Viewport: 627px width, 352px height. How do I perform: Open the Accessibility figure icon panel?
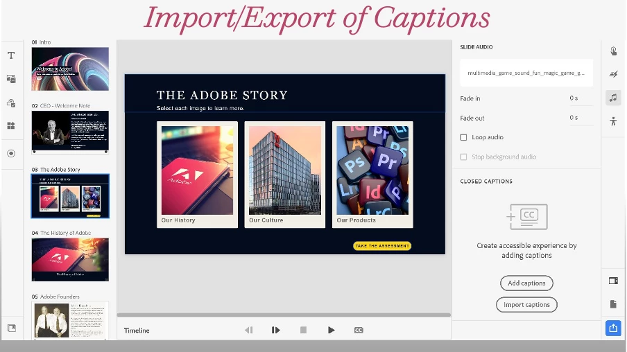[x=613, y=121]
